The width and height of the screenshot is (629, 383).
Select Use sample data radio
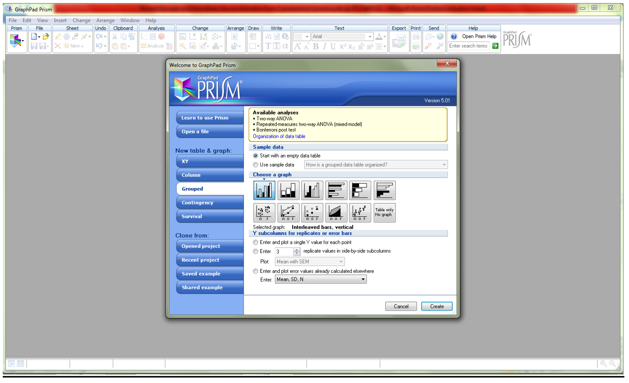(256, 165)
